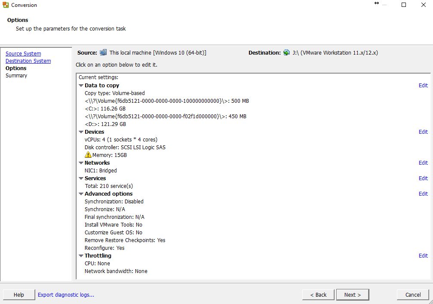Proceed with the Next button
Image resolution: width=433 pixels, height=304 pixels.
[x=352, y=295]
